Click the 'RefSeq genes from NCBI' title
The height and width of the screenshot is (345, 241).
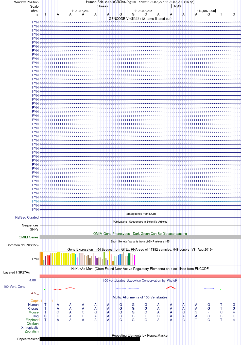coord(140,214)
